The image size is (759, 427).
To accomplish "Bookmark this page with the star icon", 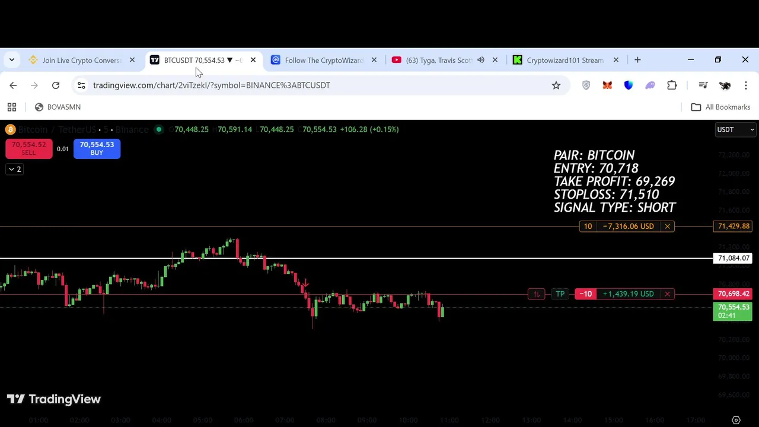I will coord(556,85).
